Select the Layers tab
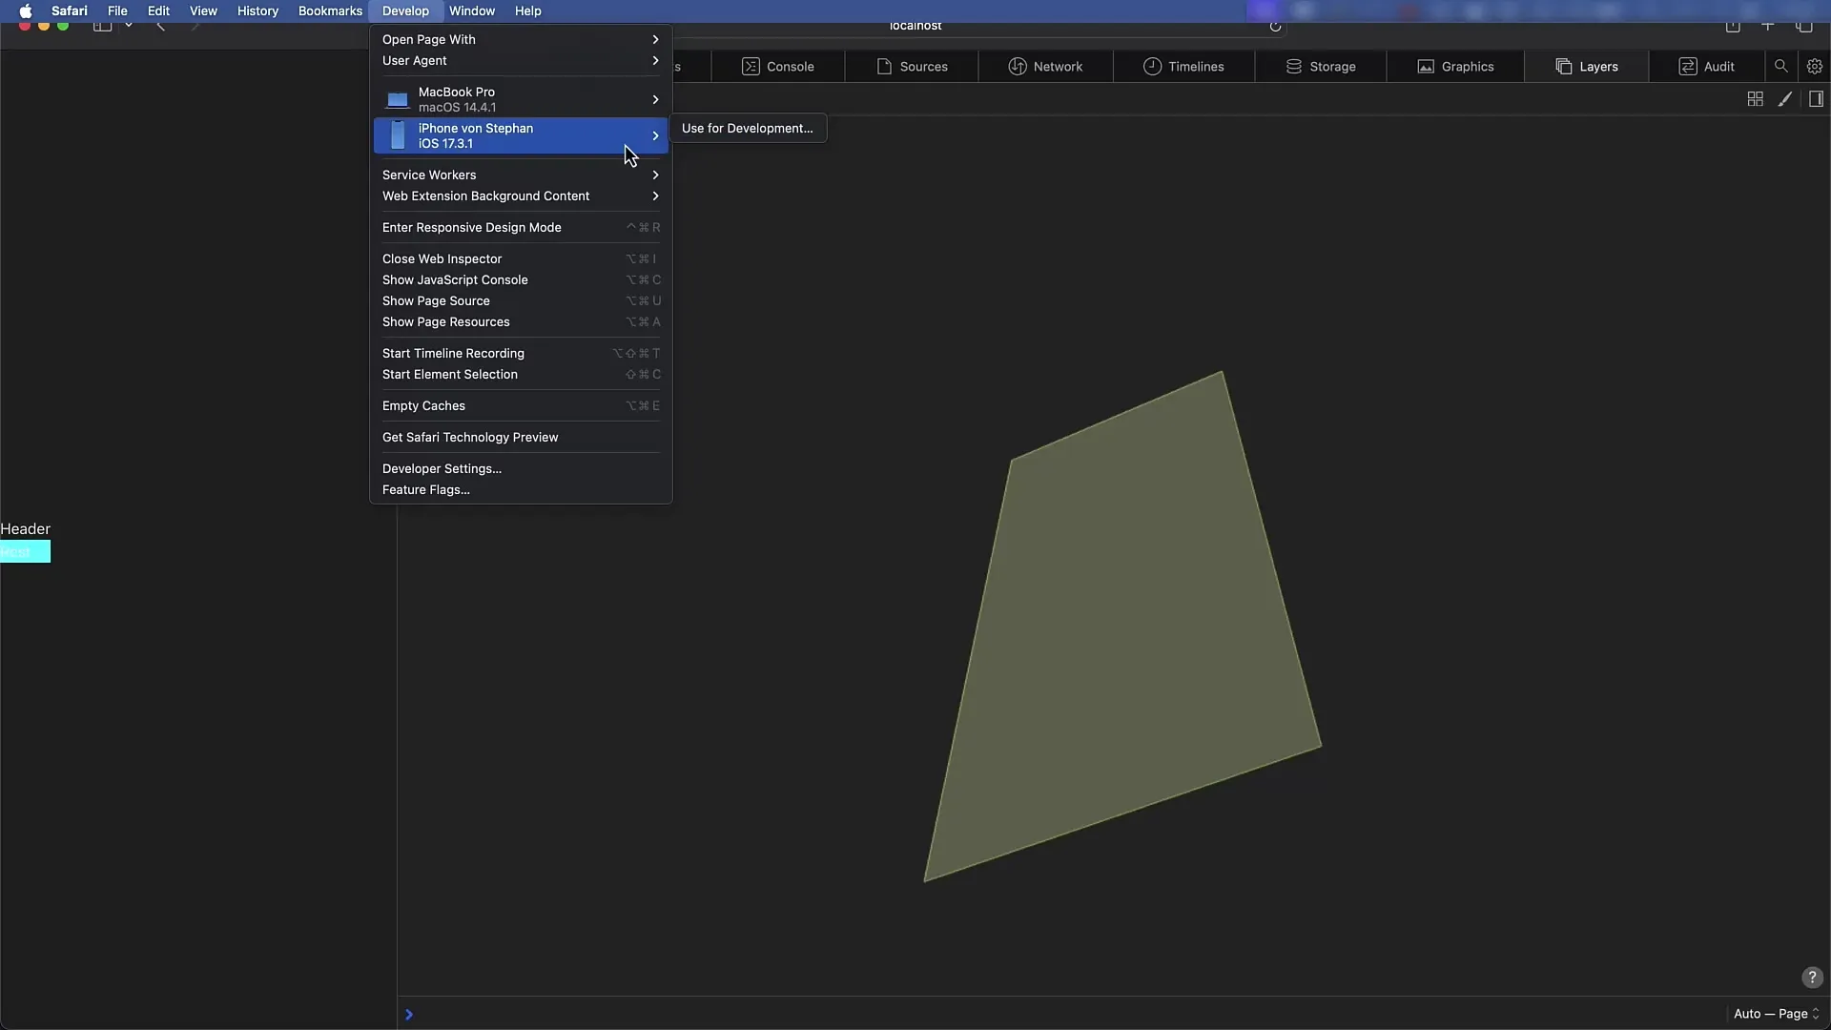This screenshot has height=1030, width=1831. tap(1587, 67)
